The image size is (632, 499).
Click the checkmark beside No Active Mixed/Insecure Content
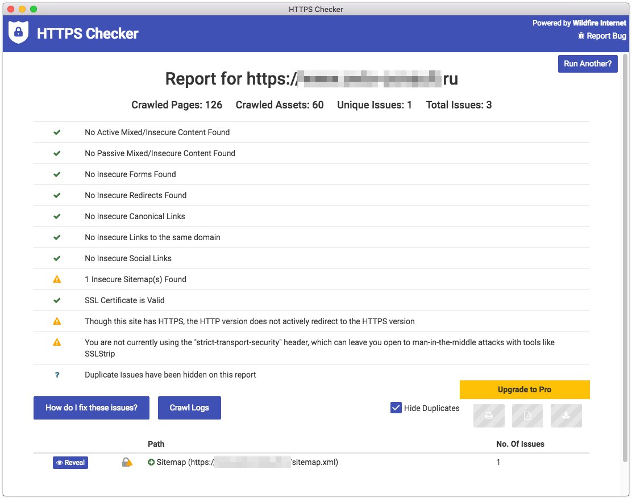click(x=57, y=132)
